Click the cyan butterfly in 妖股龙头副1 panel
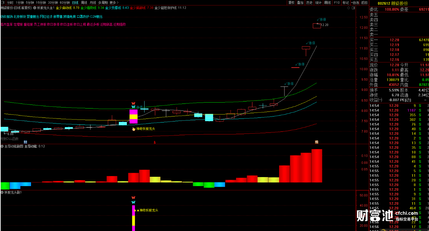The width and height of the screenshot is (429, 231). [x=133, y=202]
